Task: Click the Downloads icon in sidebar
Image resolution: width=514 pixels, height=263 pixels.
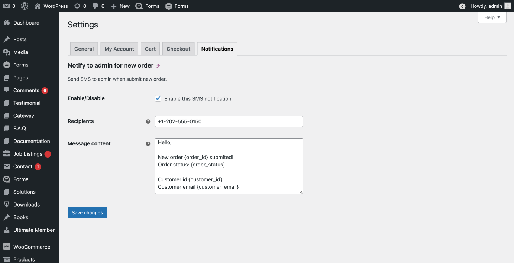Action: 7,205
